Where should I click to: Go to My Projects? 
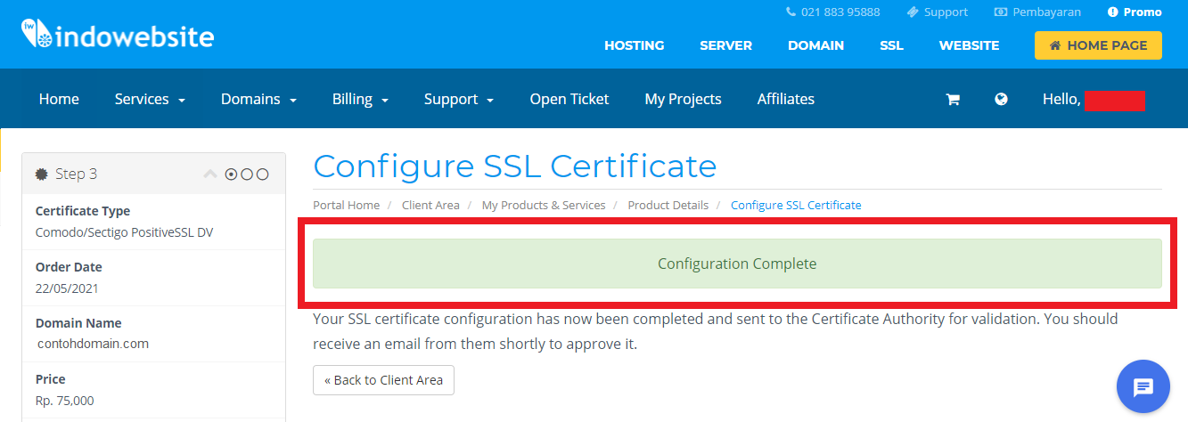(x=683, y=99)
